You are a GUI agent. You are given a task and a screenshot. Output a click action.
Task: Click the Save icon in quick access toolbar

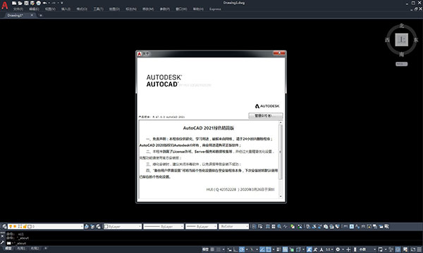[x=26, y=3]
